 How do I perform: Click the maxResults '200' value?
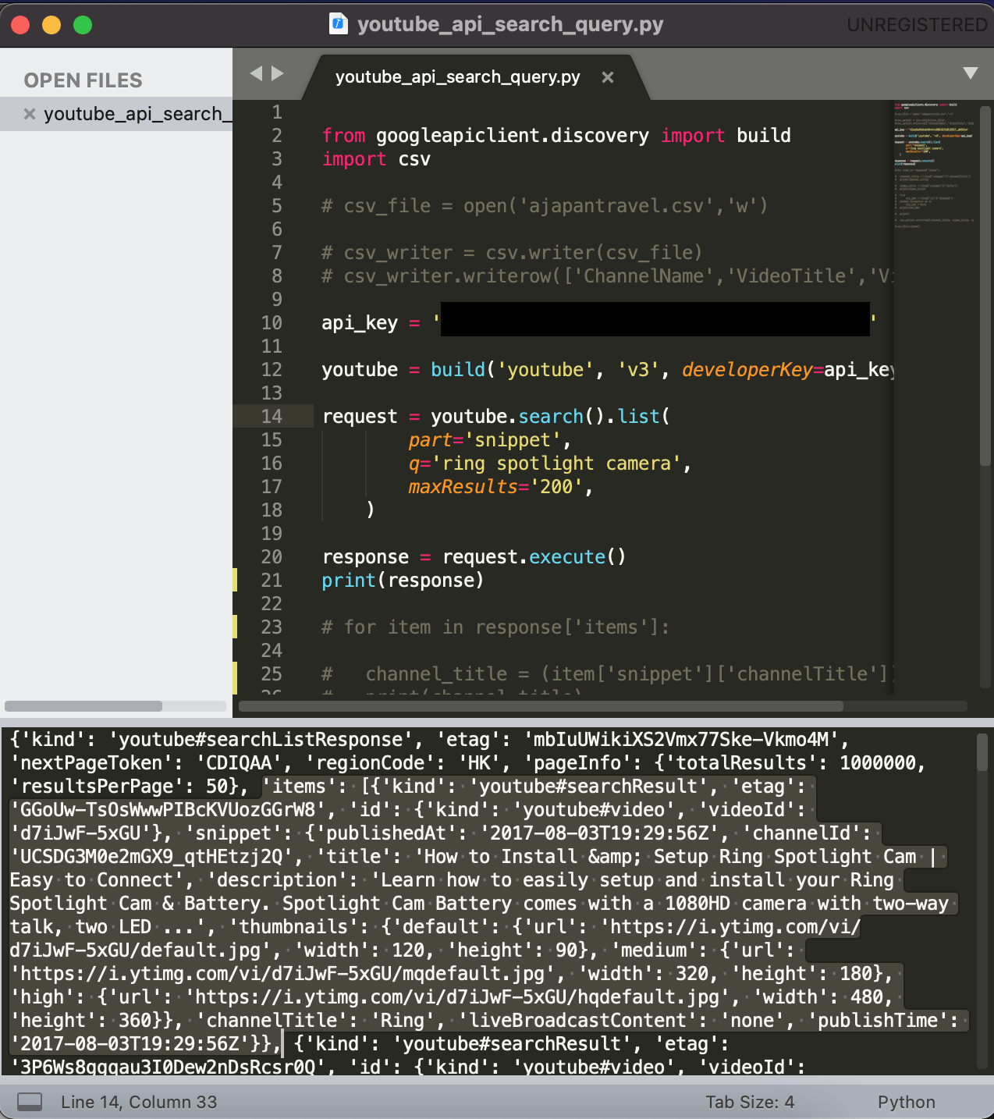(x=556, y=487)
